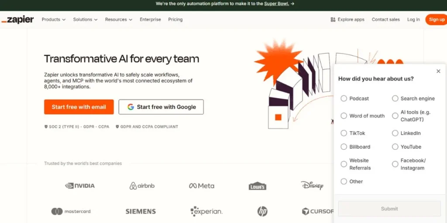Open Explore apps in the header

347,20
